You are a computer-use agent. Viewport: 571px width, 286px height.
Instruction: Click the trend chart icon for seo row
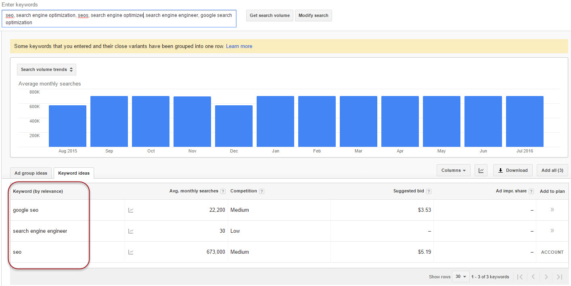tap(131, 252)
